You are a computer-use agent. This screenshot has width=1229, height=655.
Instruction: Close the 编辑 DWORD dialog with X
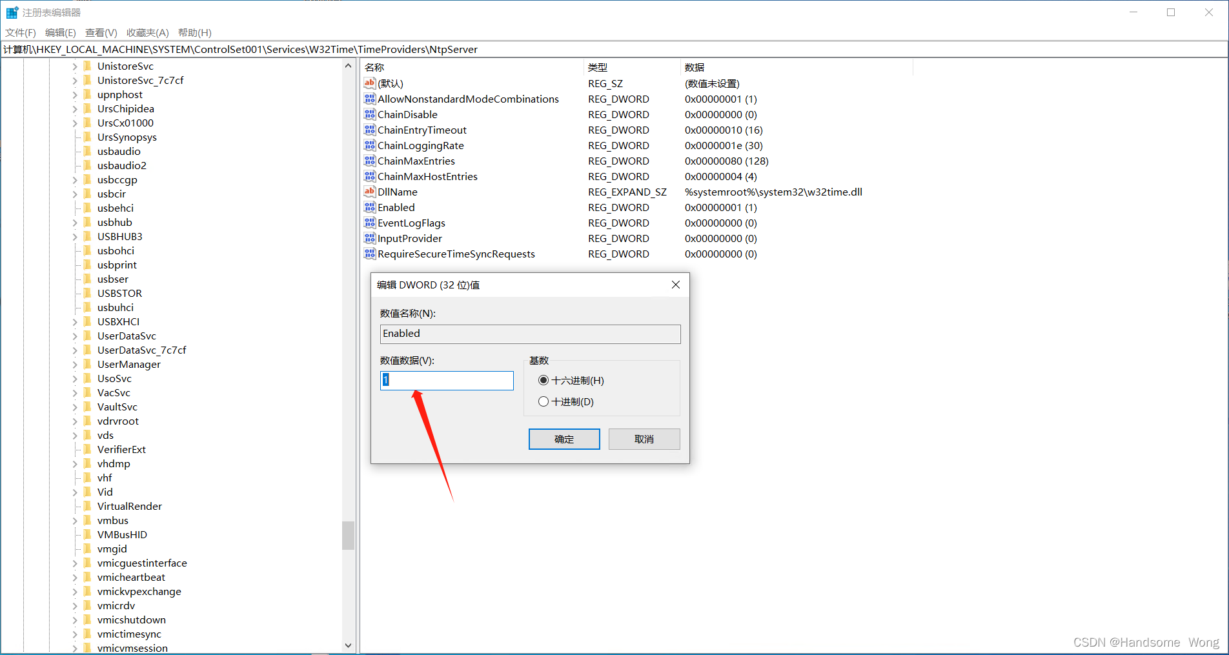676,285
